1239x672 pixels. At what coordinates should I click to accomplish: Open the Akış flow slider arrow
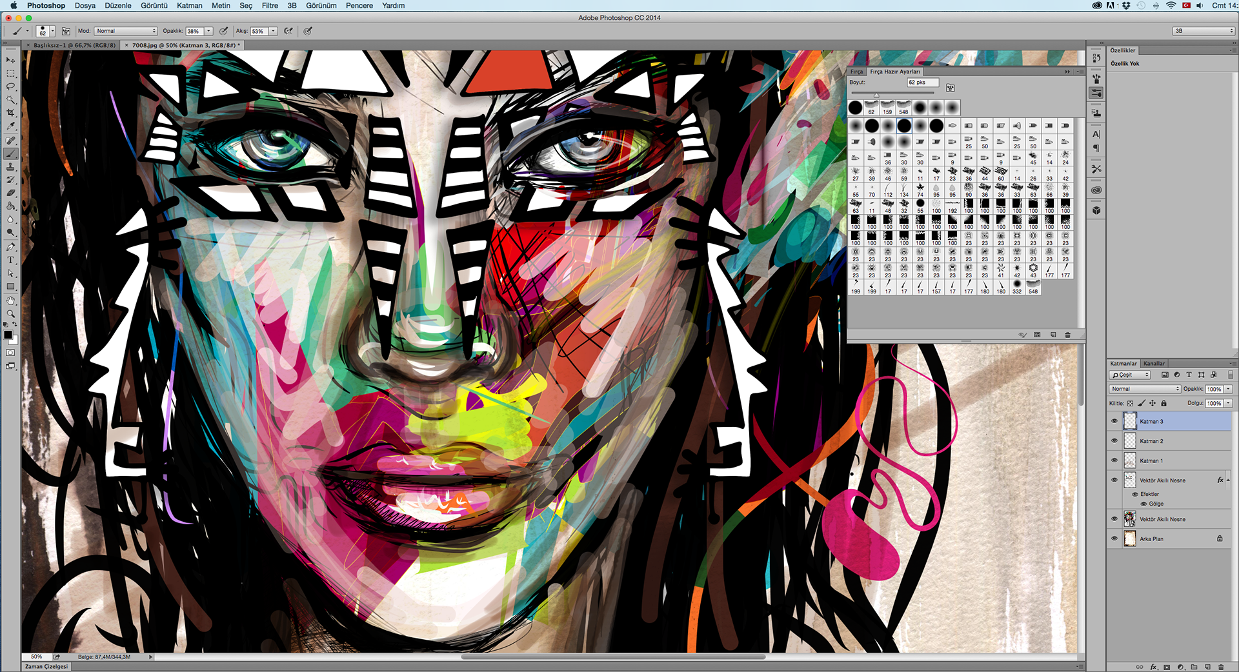273,31
